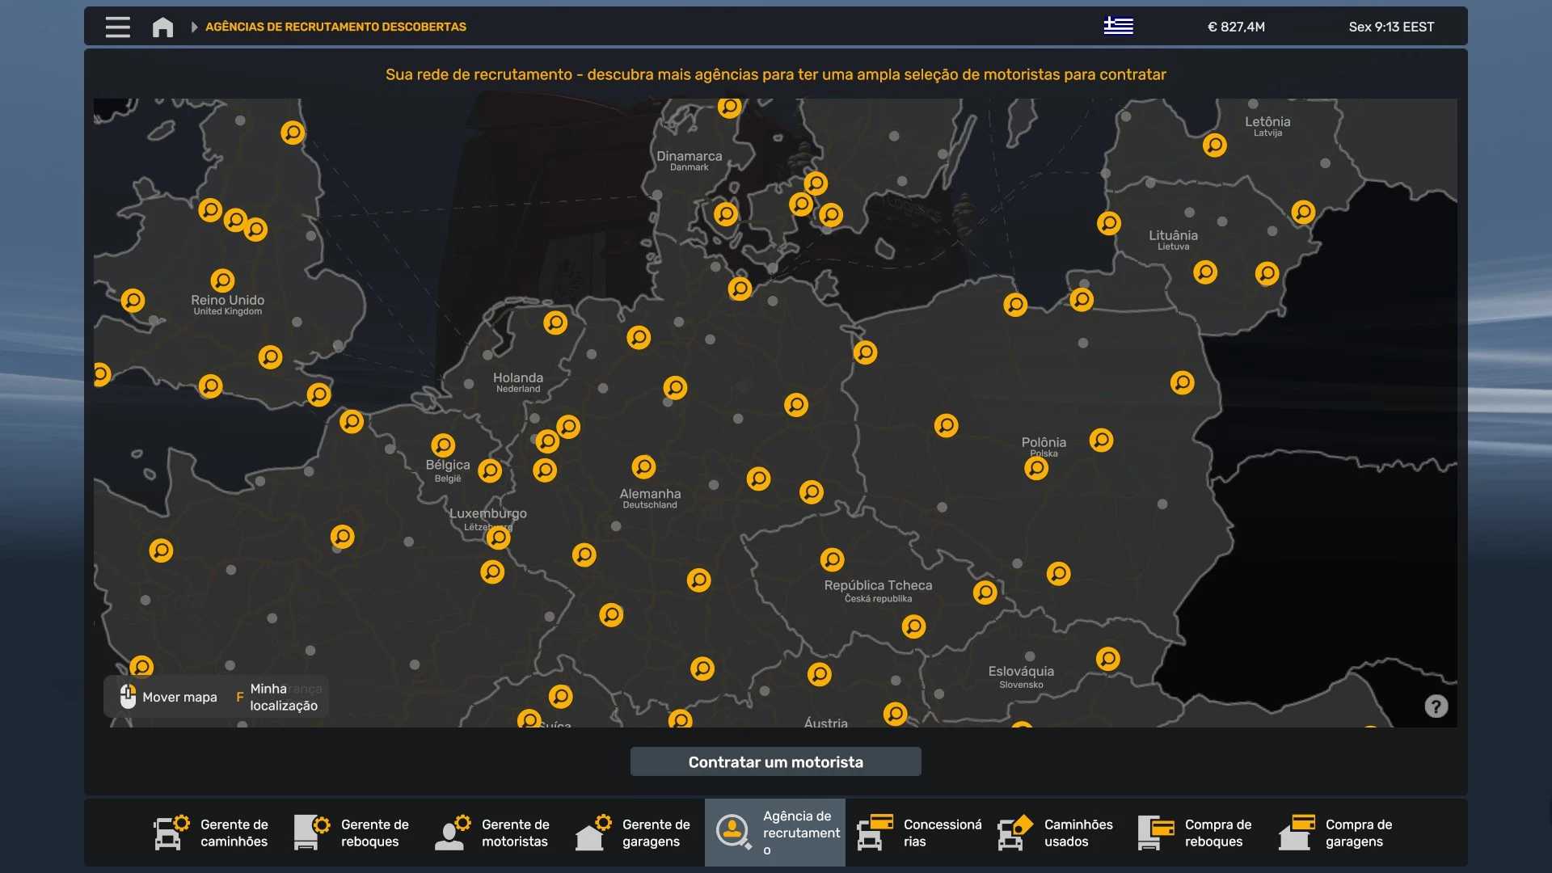Screen dimensions: 1552x873
Task: Select agency marker above Reino Unido label
Action: click(222, 280)
